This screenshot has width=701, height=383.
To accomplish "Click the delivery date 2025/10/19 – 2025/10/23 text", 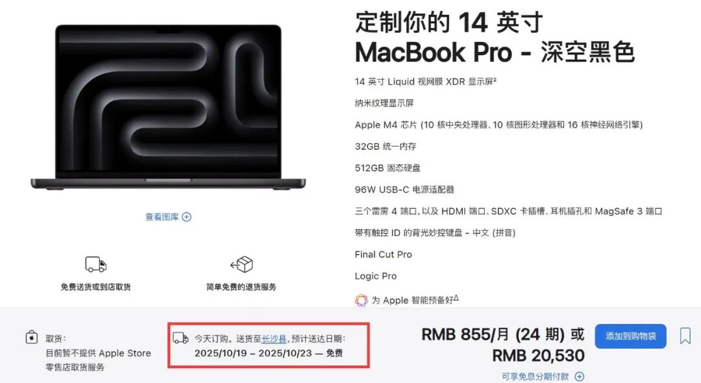I will point(252,353).
